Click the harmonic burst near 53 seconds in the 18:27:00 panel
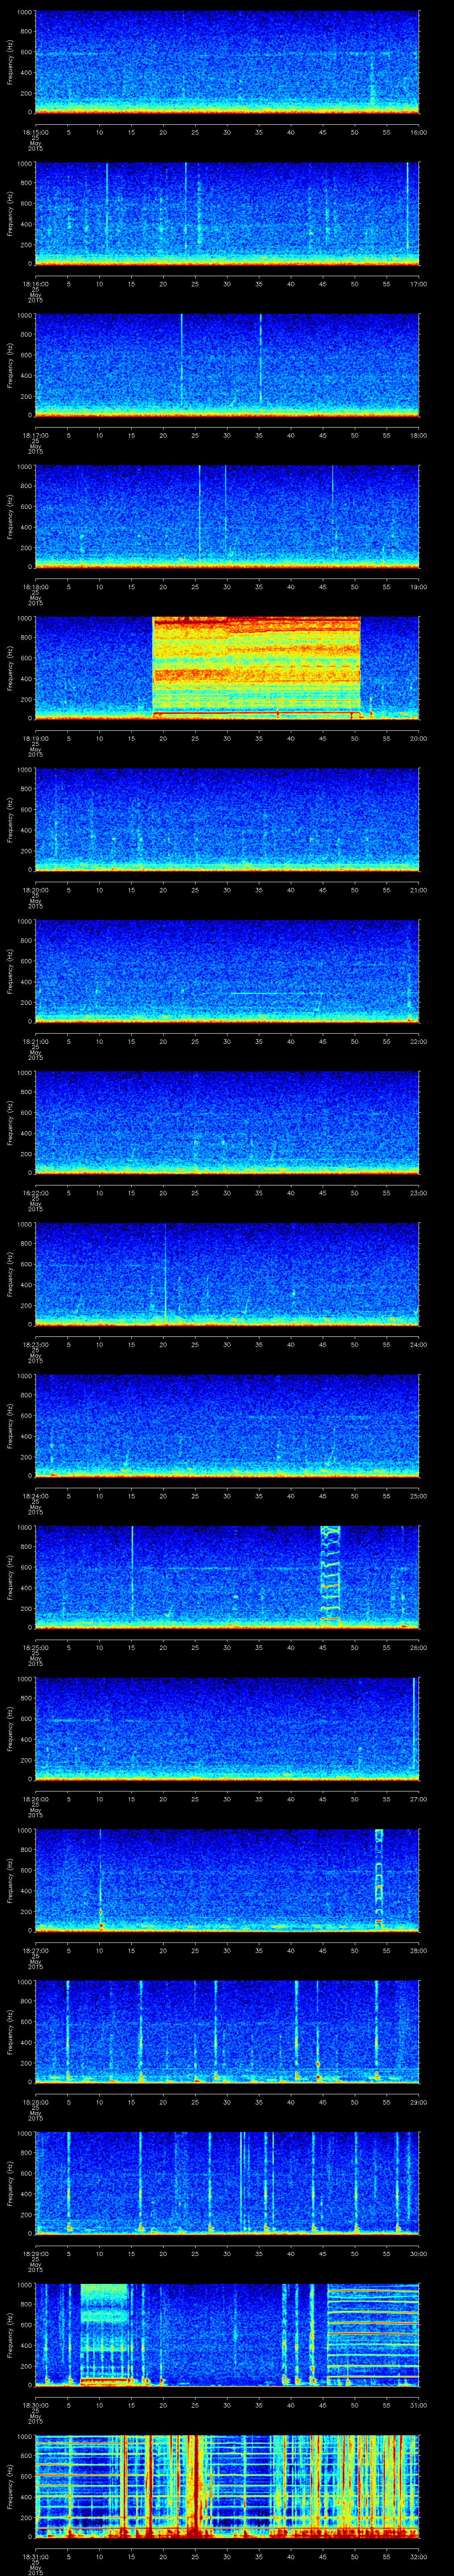Screen dimensions: 454x2576 click(x=379, y=1879)
